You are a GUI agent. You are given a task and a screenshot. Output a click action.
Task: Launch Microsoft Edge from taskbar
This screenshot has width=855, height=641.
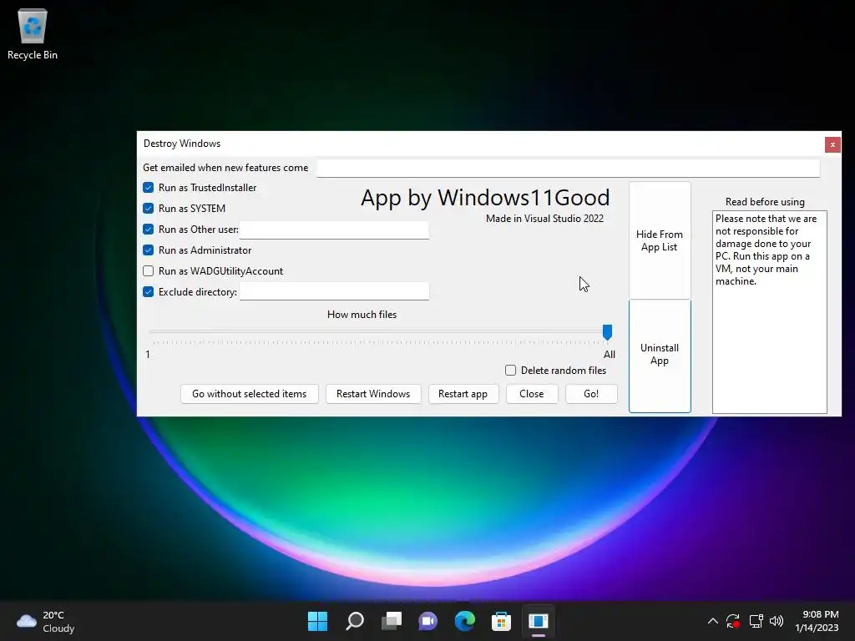coord(464,621)
